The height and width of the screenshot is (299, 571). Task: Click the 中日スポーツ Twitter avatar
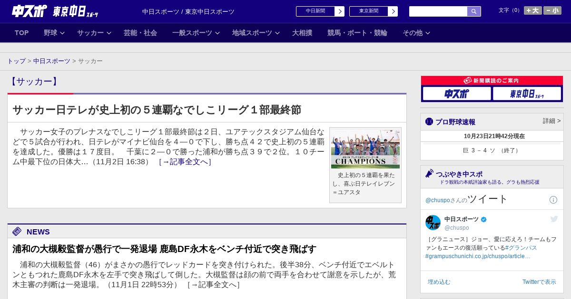pos(433,223)
